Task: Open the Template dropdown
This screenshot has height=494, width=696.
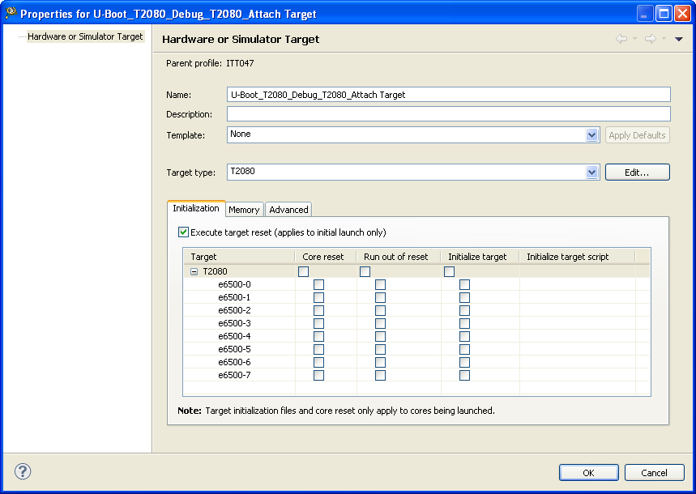Action: [x=592, y=135]
